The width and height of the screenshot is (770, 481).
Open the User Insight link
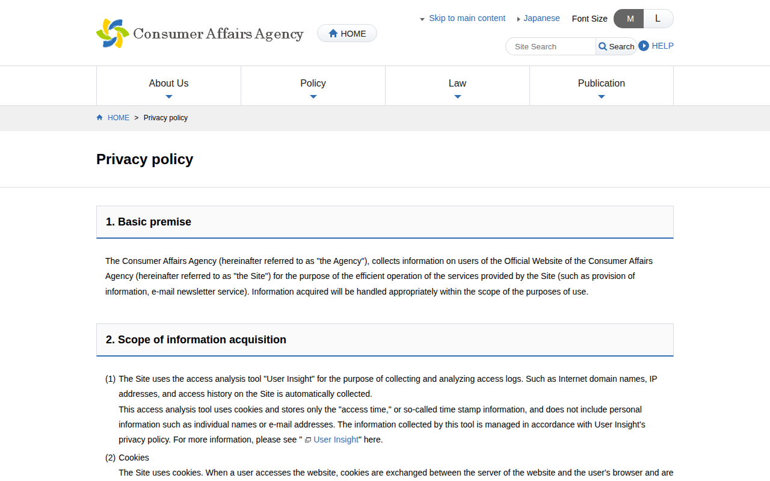(x=336, y=440)
